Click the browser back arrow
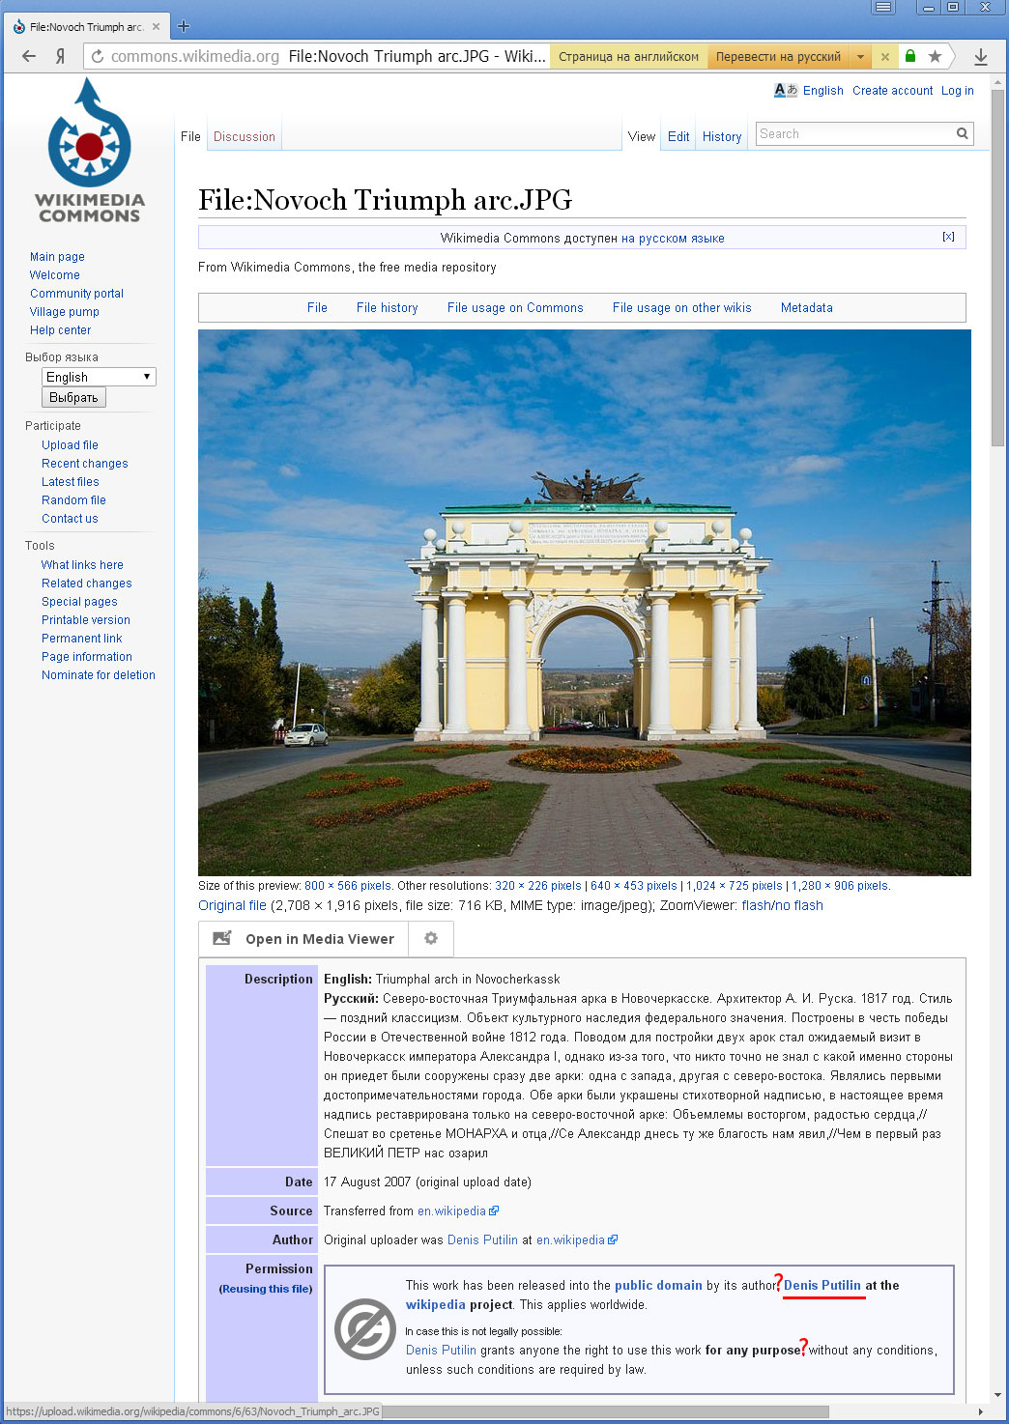This screenshot has height=1424, width=1009. point(29,56)
